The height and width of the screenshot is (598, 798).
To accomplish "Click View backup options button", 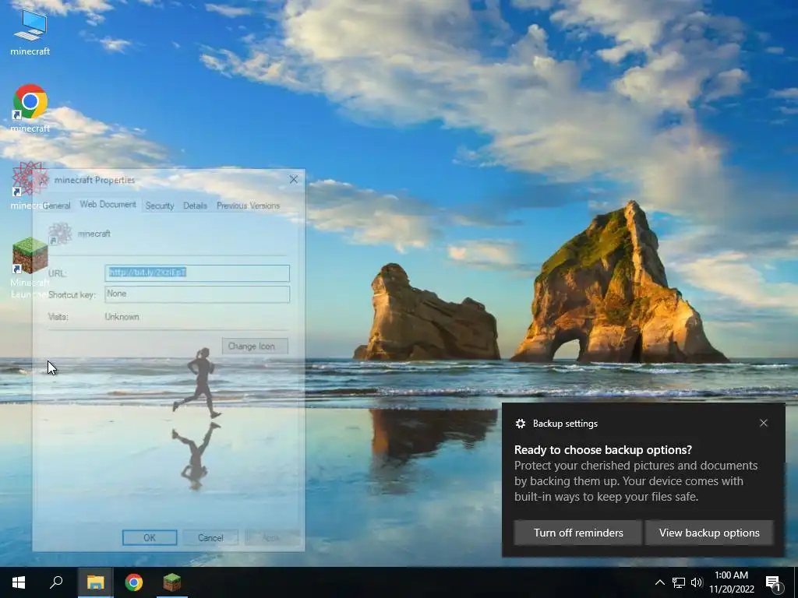I will [x=709, y=533].
